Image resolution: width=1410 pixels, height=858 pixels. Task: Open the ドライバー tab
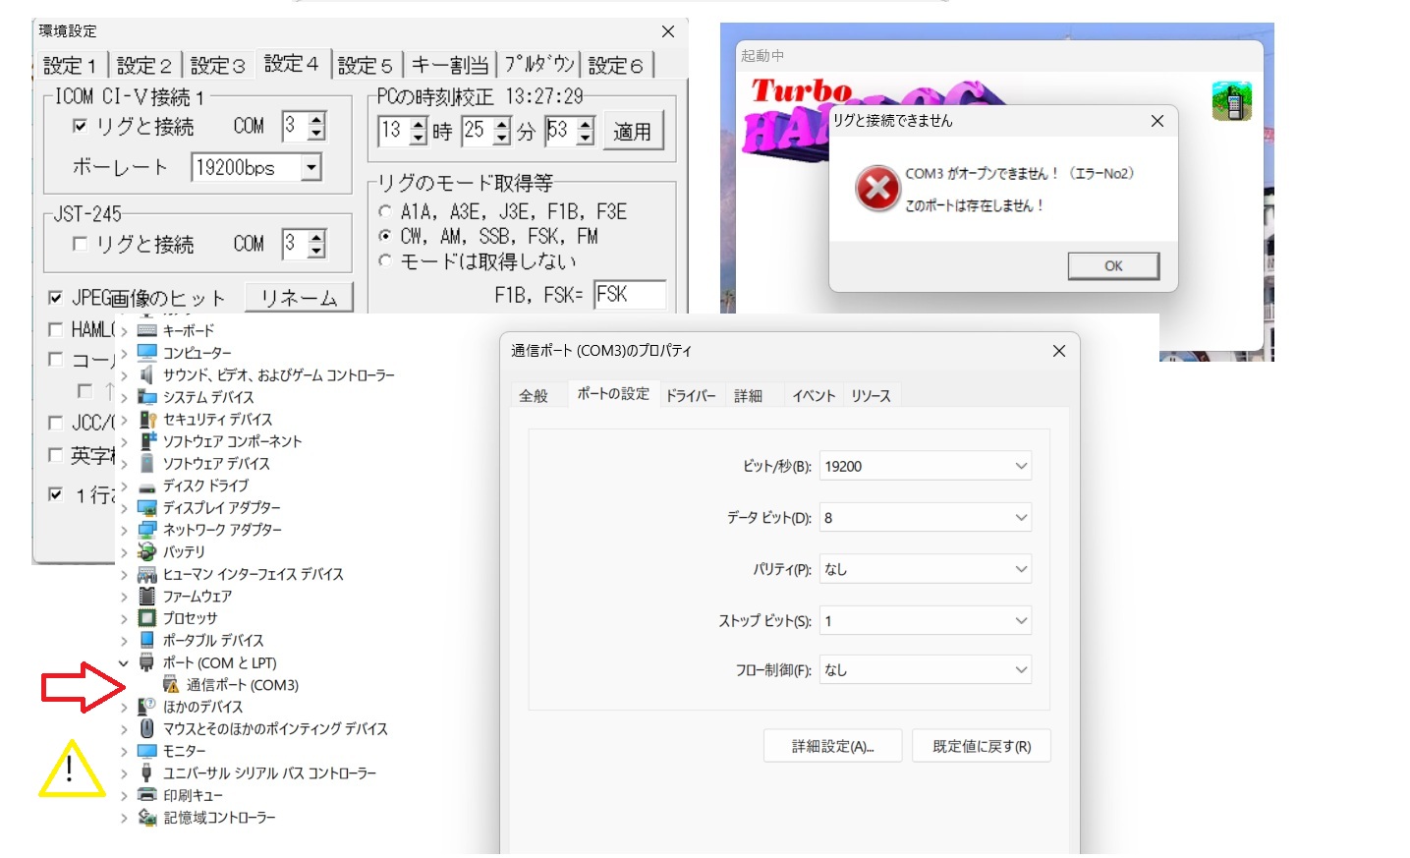(x=691, y=396)
